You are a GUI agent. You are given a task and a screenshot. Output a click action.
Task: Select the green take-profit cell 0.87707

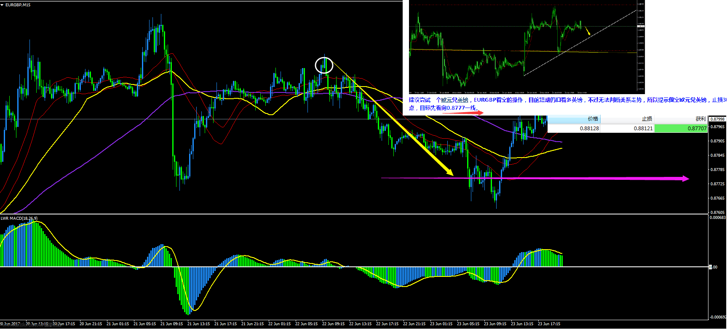pos(681,128)
